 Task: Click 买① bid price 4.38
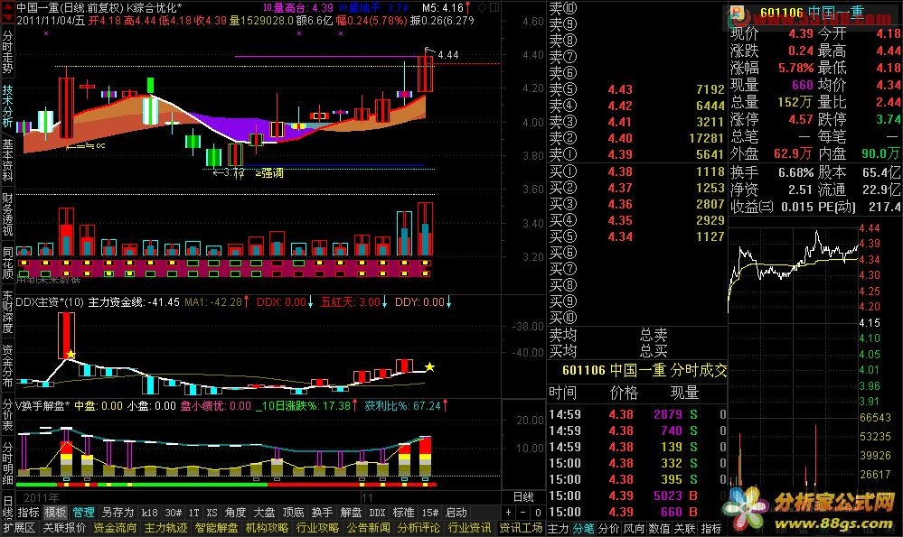[x=620, y=171]
